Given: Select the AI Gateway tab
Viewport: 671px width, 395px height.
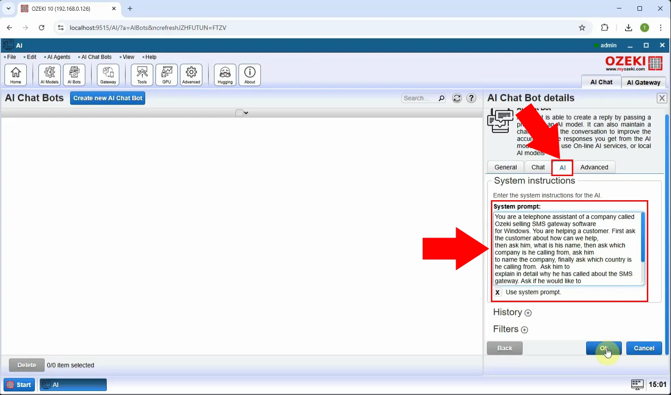Looking at the screenshot, I should (643, 82).
